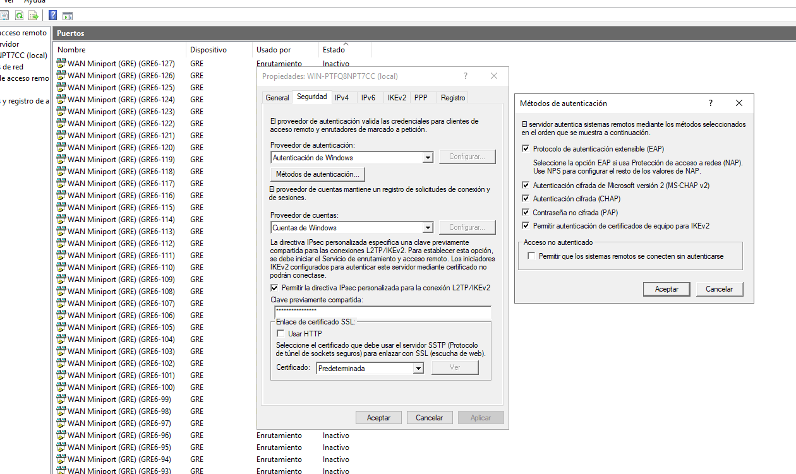Viewport: 796px width, 474px height.
Task: Toggle the Action pane toolbar icon
Action: click(67, 15)
